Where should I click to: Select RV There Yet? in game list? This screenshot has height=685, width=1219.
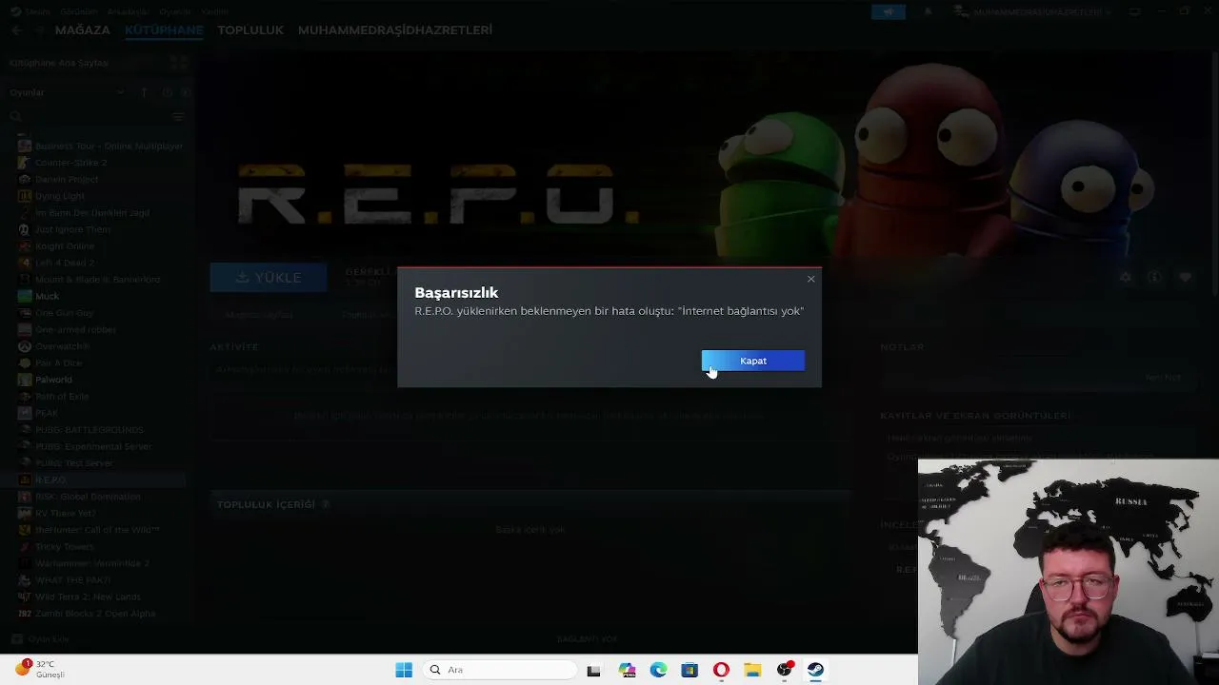(56, 513)
